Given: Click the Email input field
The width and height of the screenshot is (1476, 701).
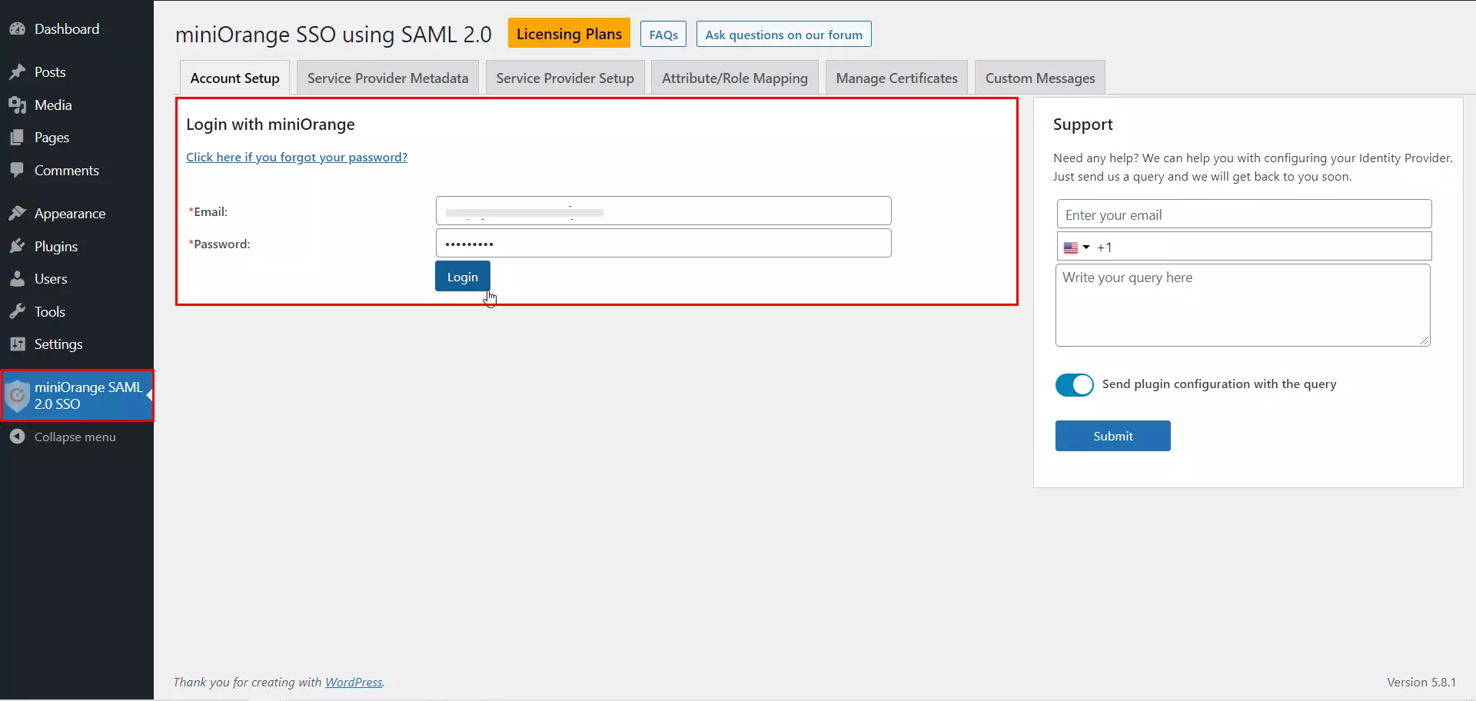Looking at the screenshot, I should tap(663, 211).
